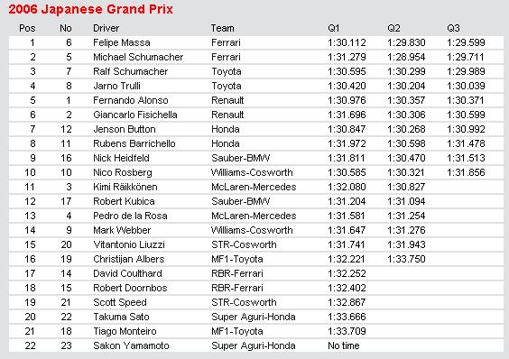Select the Driver column header
Image resolution: width=509 pixels, height=359 pixels.
click(106, 28)
